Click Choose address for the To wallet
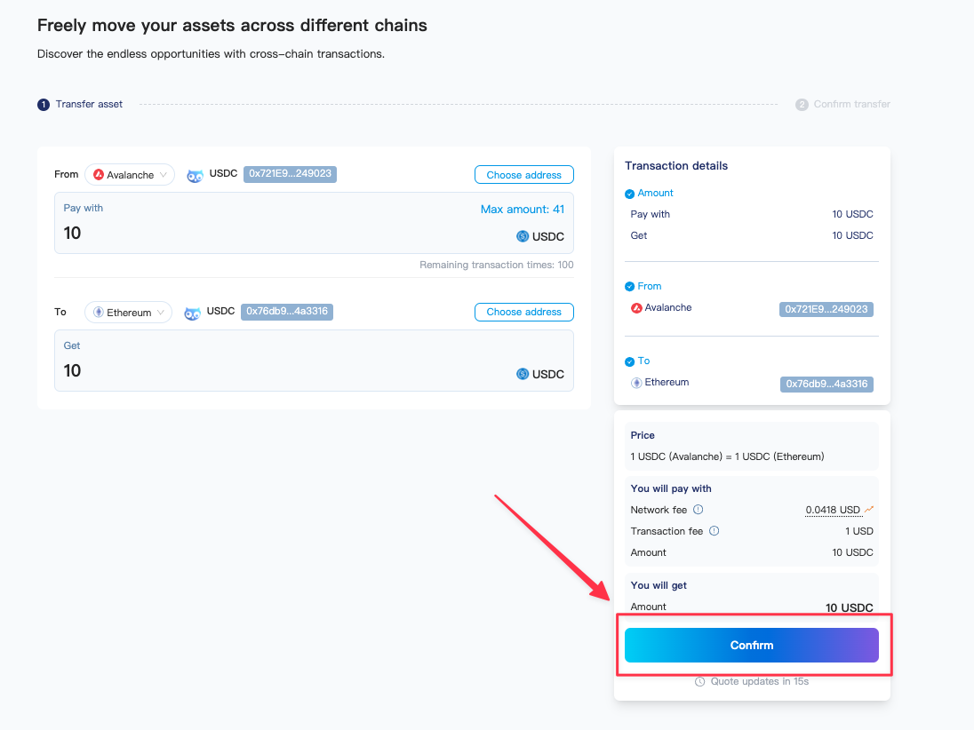974x730 pixels. pos(523,313)
